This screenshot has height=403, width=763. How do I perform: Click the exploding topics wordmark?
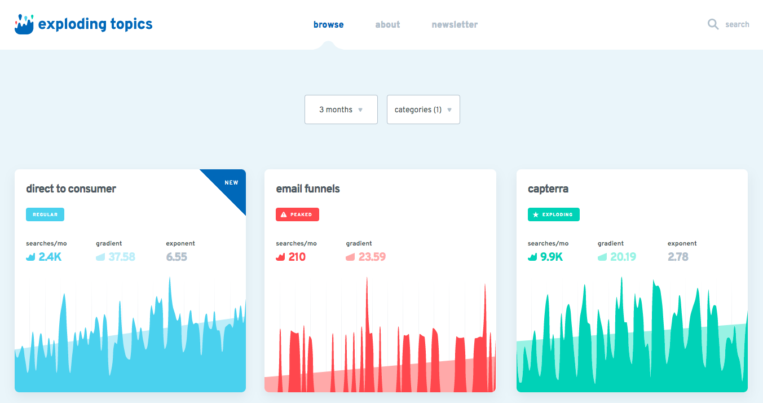(95, 24)
